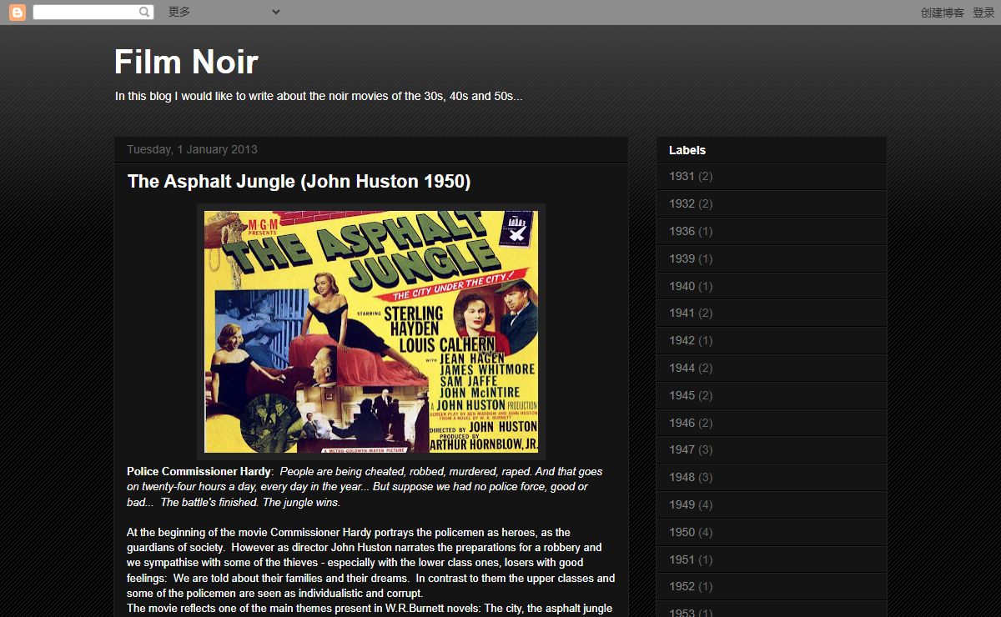Open the Film Noir blog title
1001x617 pixels.
pos(186,63)
